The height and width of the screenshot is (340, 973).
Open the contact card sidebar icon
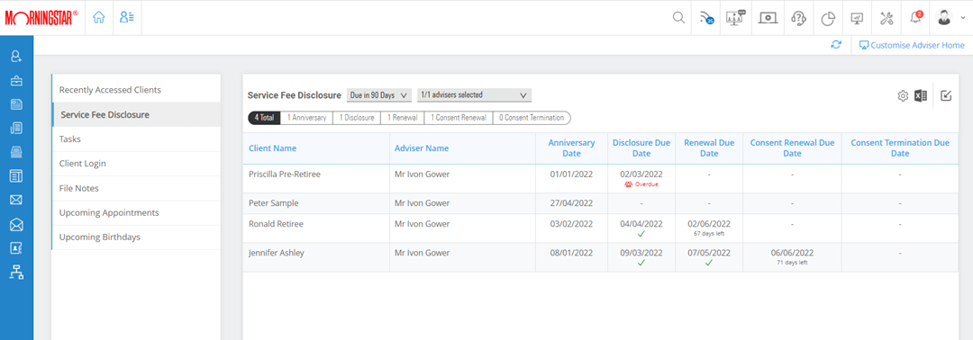(x=16, y=247)
